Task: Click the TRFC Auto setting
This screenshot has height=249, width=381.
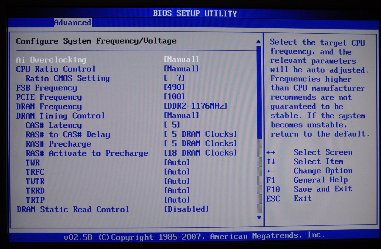Action: 177,172
